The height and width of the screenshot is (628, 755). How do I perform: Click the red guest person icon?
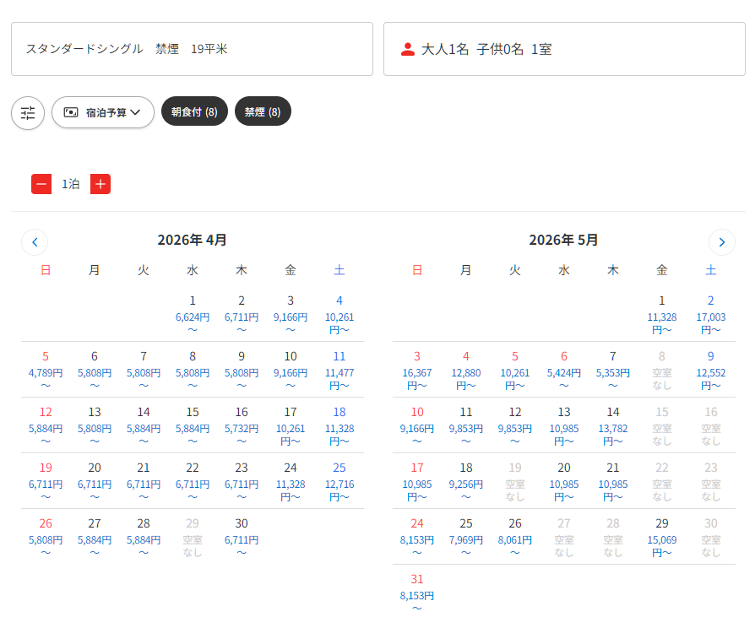(x=408, y=49)
